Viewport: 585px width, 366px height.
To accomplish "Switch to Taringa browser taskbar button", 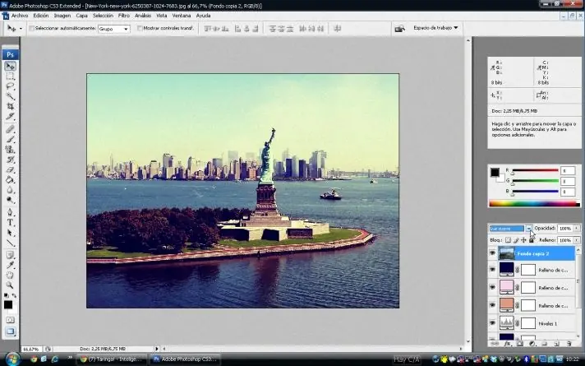I will point(113,359).
